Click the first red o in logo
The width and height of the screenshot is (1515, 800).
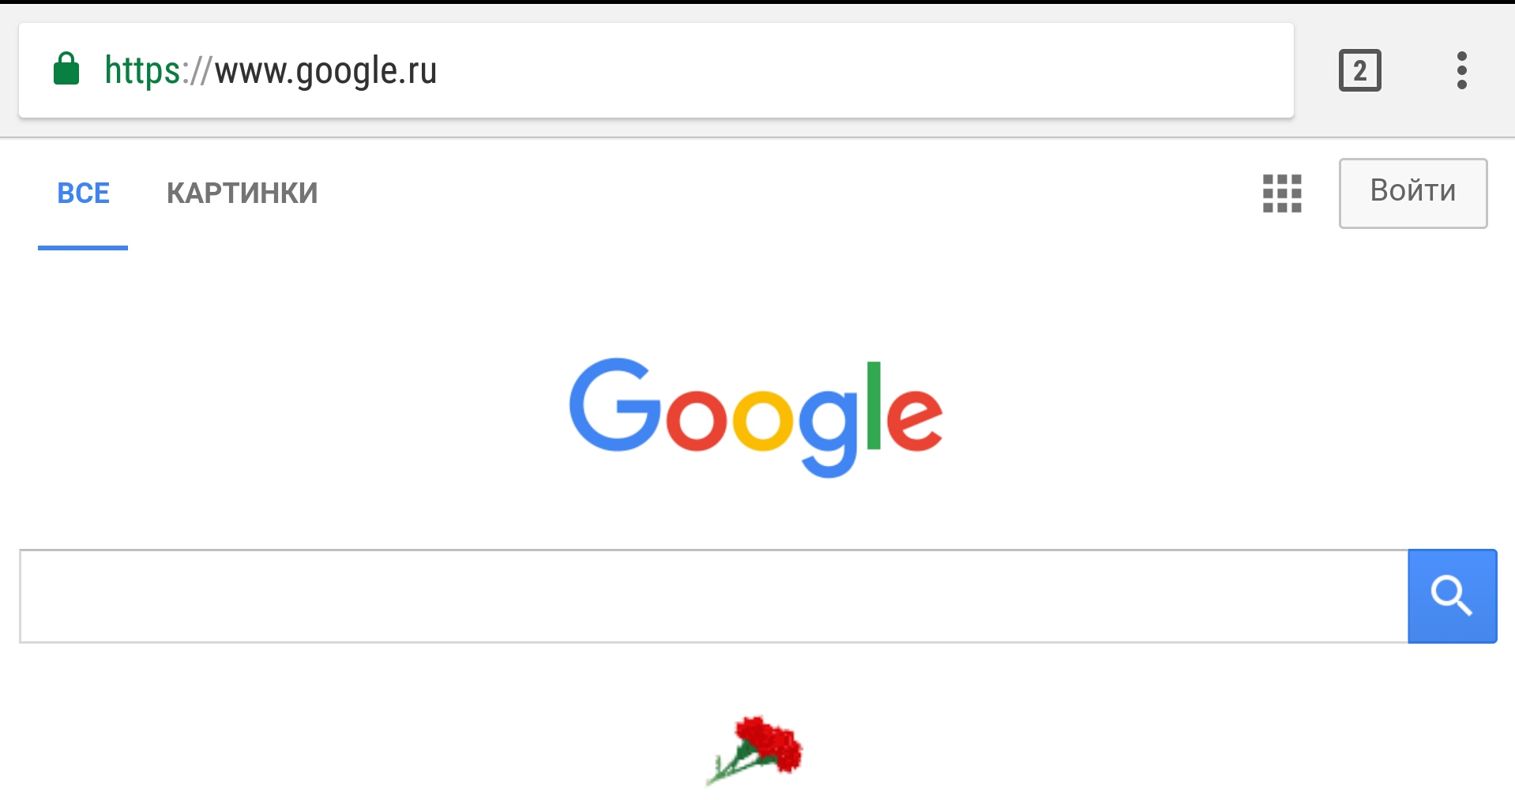(696, 419)
